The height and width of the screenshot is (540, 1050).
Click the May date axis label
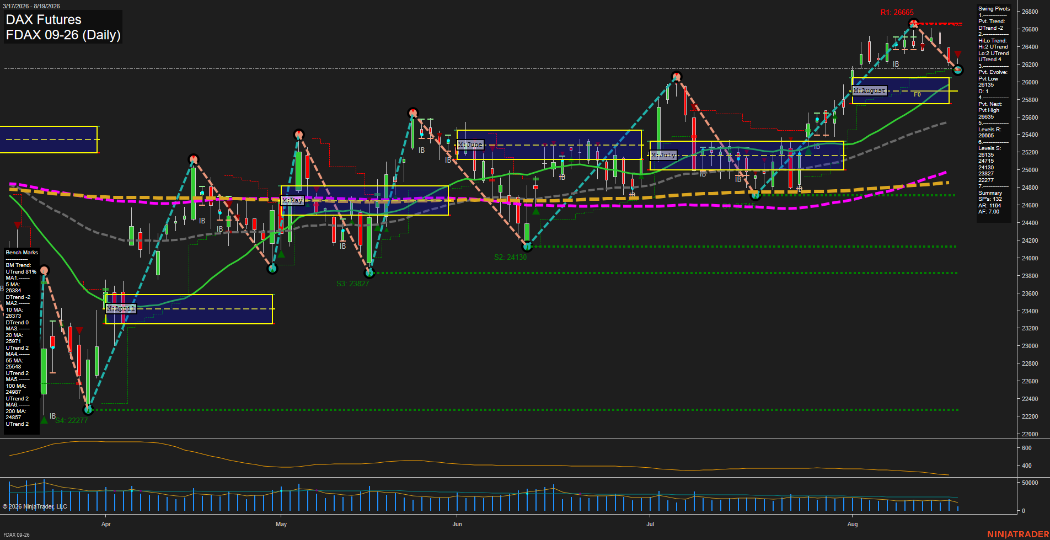(x=281, y=524)
